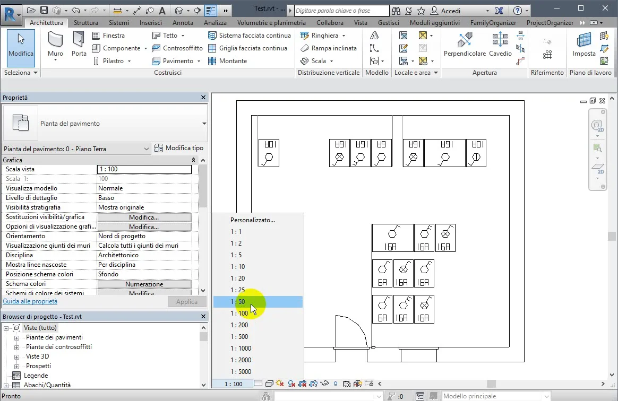Select the Porta (door) tool
Screen dimensions: 618x401
coord(79,44)
